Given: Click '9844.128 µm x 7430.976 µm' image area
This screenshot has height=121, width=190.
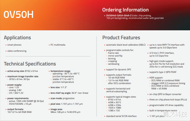Looking at the screenshot, I should (x=65, y=112).
